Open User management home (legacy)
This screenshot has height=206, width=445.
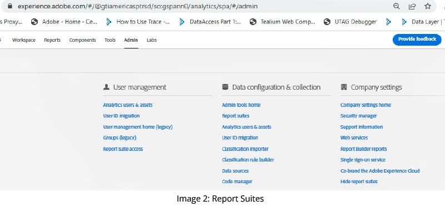137,127
